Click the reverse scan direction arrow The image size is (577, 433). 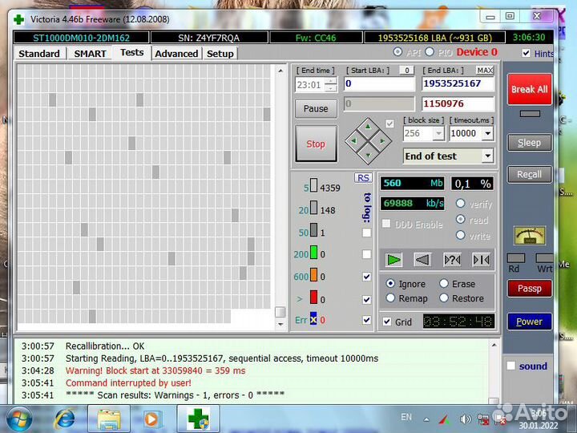pyautogui.click(x=422, y=260)
